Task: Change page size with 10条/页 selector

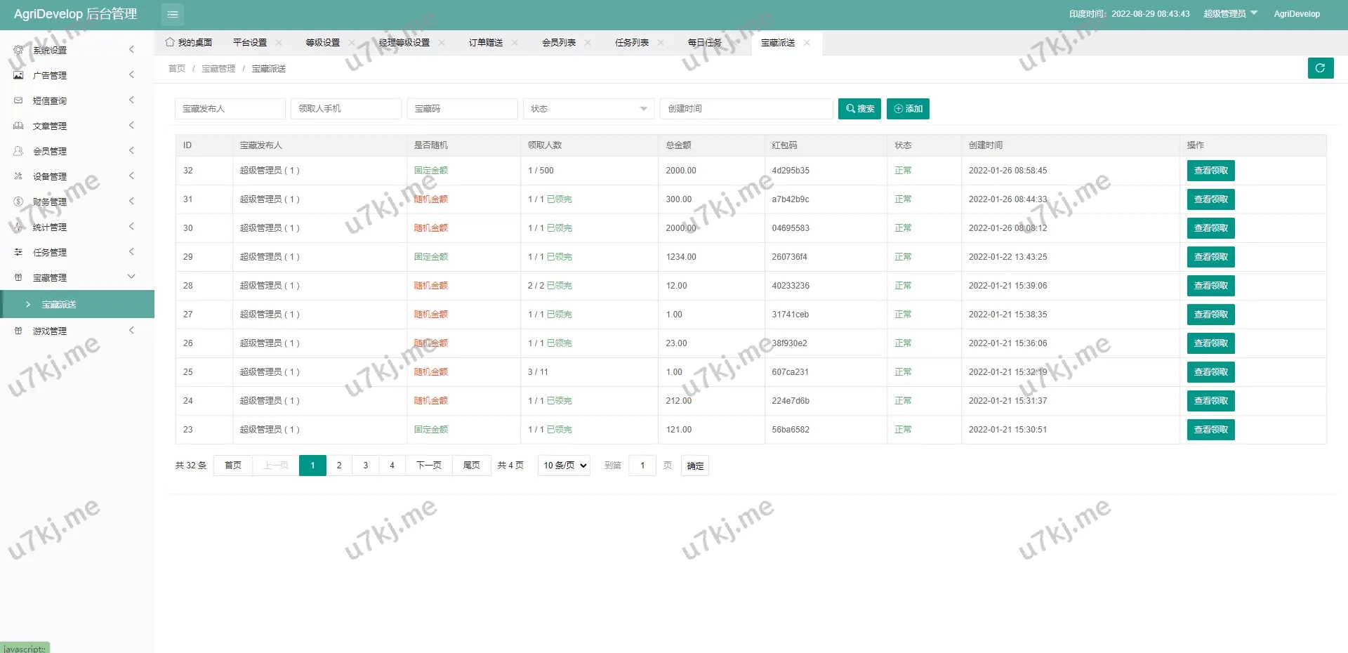Action: 563,466
